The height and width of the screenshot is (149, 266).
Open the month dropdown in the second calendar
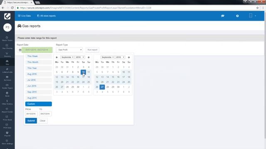(108, 57)
